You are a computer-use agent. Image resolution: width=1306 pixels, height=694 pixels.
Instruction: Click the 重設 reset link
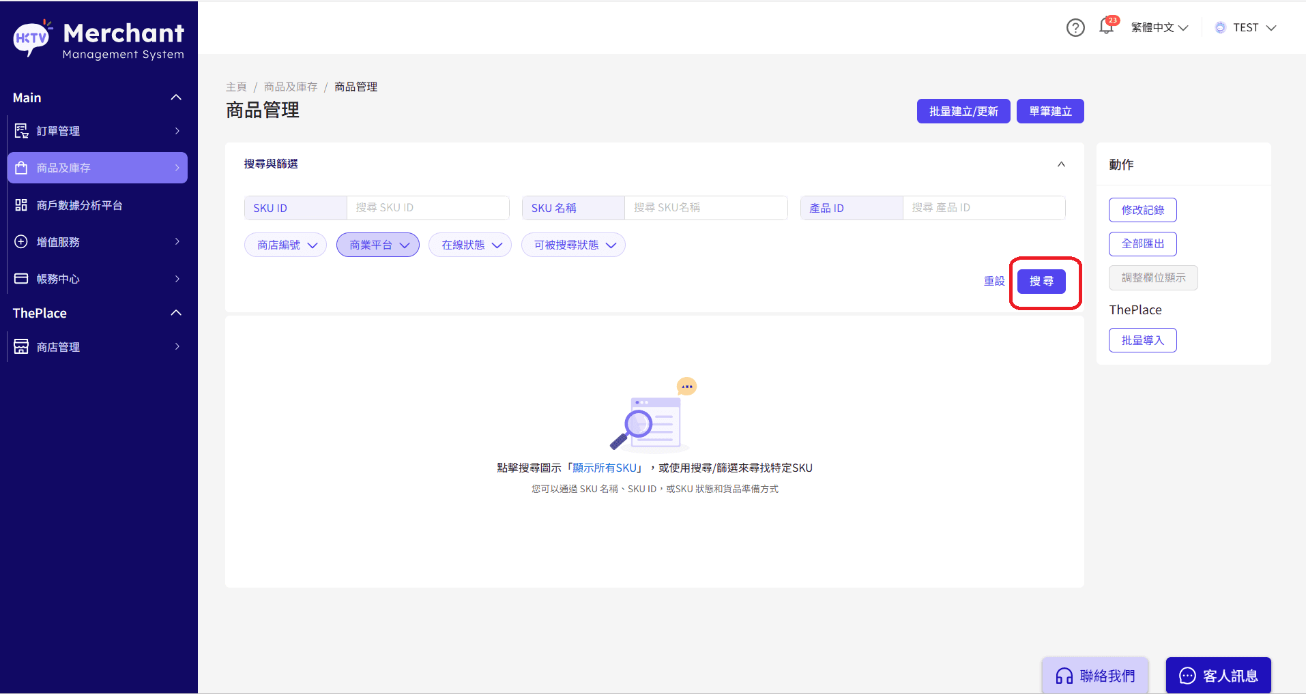pos(994,281)
